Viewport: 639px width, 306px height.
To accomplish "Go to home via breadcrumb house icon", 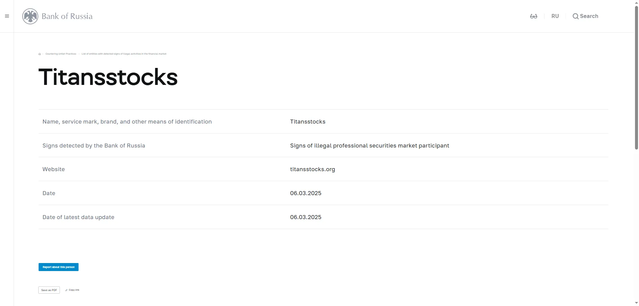I will point(40,54).
